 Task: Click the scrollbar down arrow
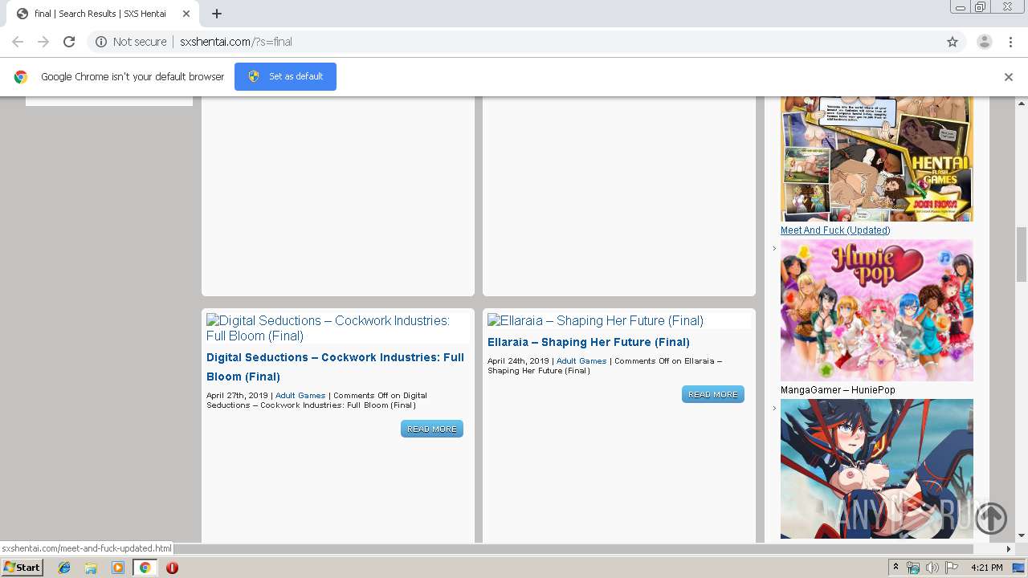click(1022, 536)
